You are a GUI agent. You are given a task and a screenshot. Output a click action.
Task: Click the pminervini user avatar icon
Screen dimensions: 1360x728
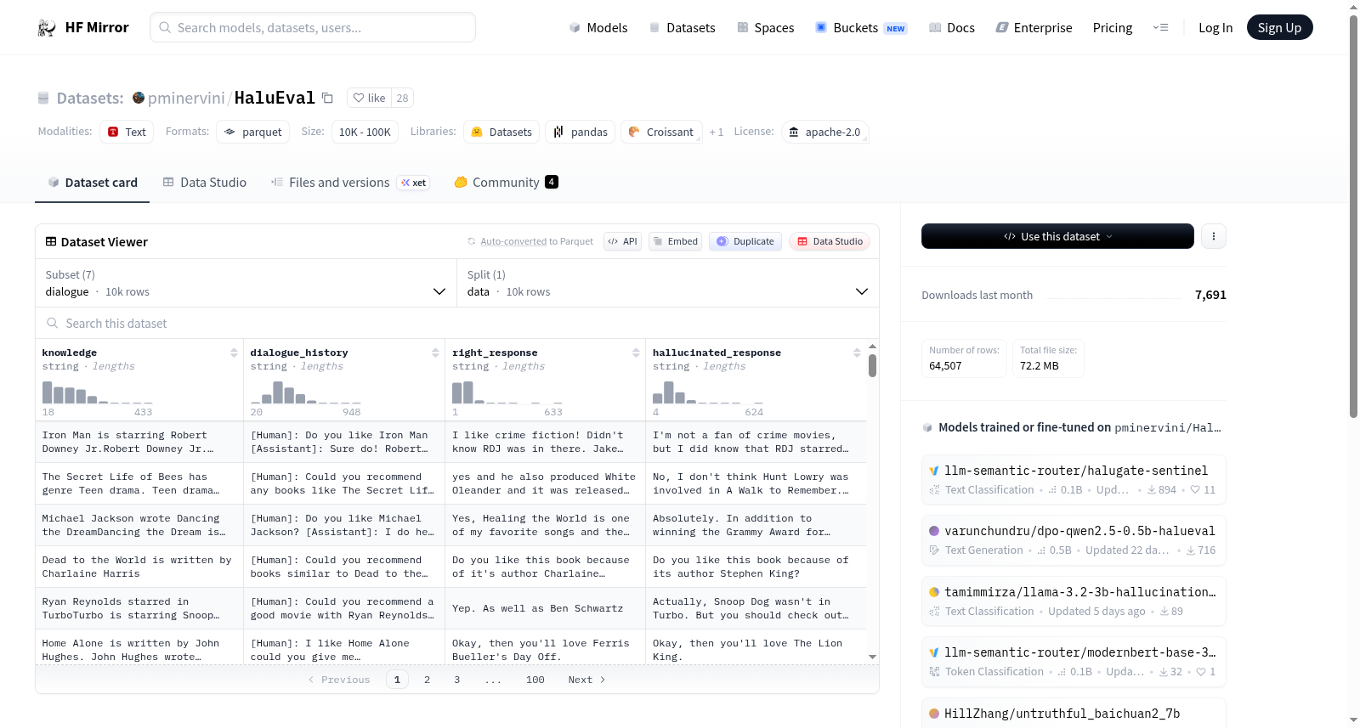(x=139, y=98)
